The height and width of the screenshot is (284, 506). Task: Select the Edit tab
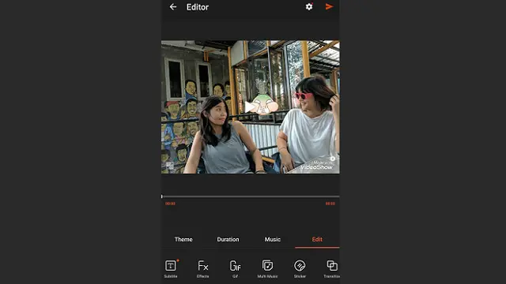pyautogui.click(x=317, y=239)
